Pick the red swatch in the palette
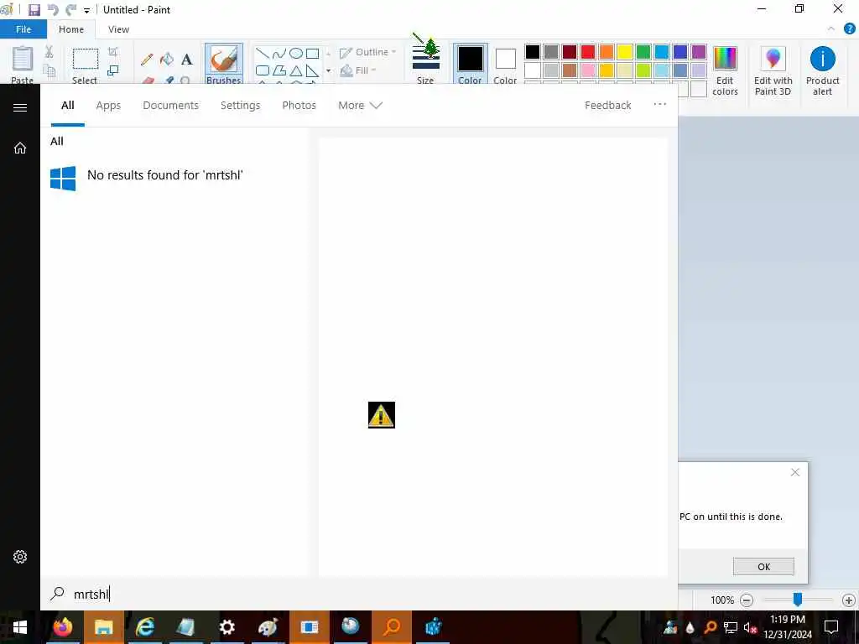859x644 pixels. pyautogui.click(x=588, y=52)
